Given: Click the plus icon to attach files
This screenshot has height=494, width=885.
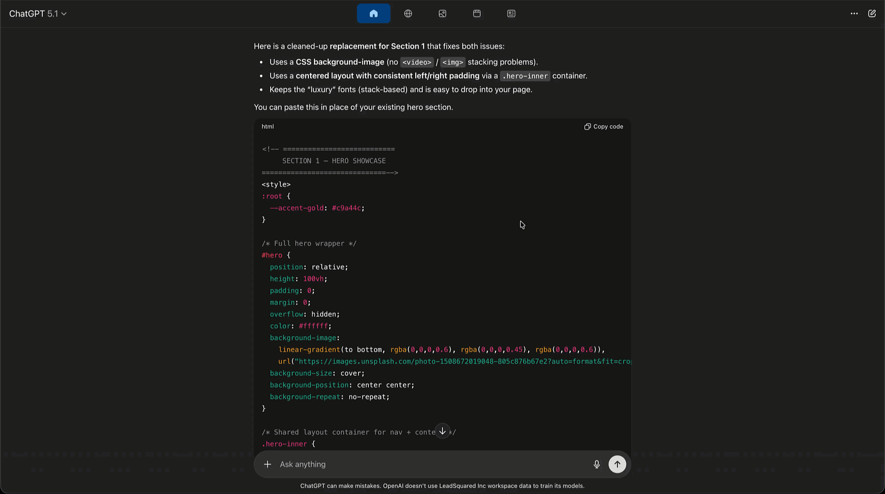Looking at the screenshot, I should [x=267, y=464].
